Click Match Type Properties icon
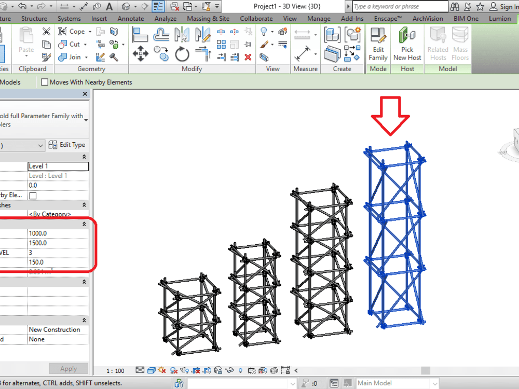This screenshot has height=389, width=519. 46,57
